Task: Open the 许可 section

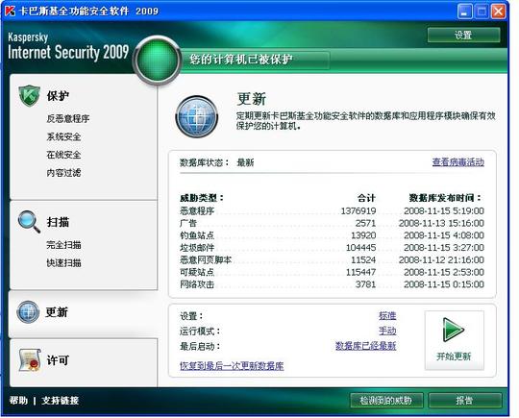Action: coord(58,360)
